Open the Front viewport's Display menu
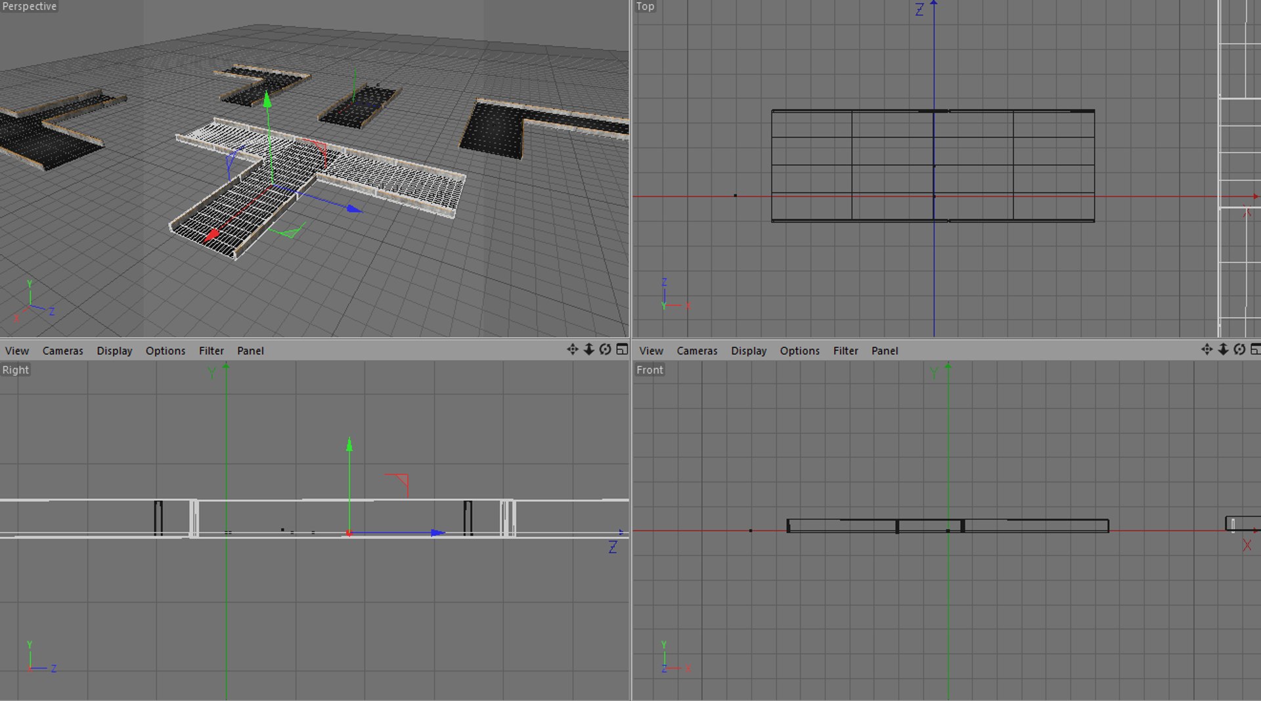 tap(749, 350)
